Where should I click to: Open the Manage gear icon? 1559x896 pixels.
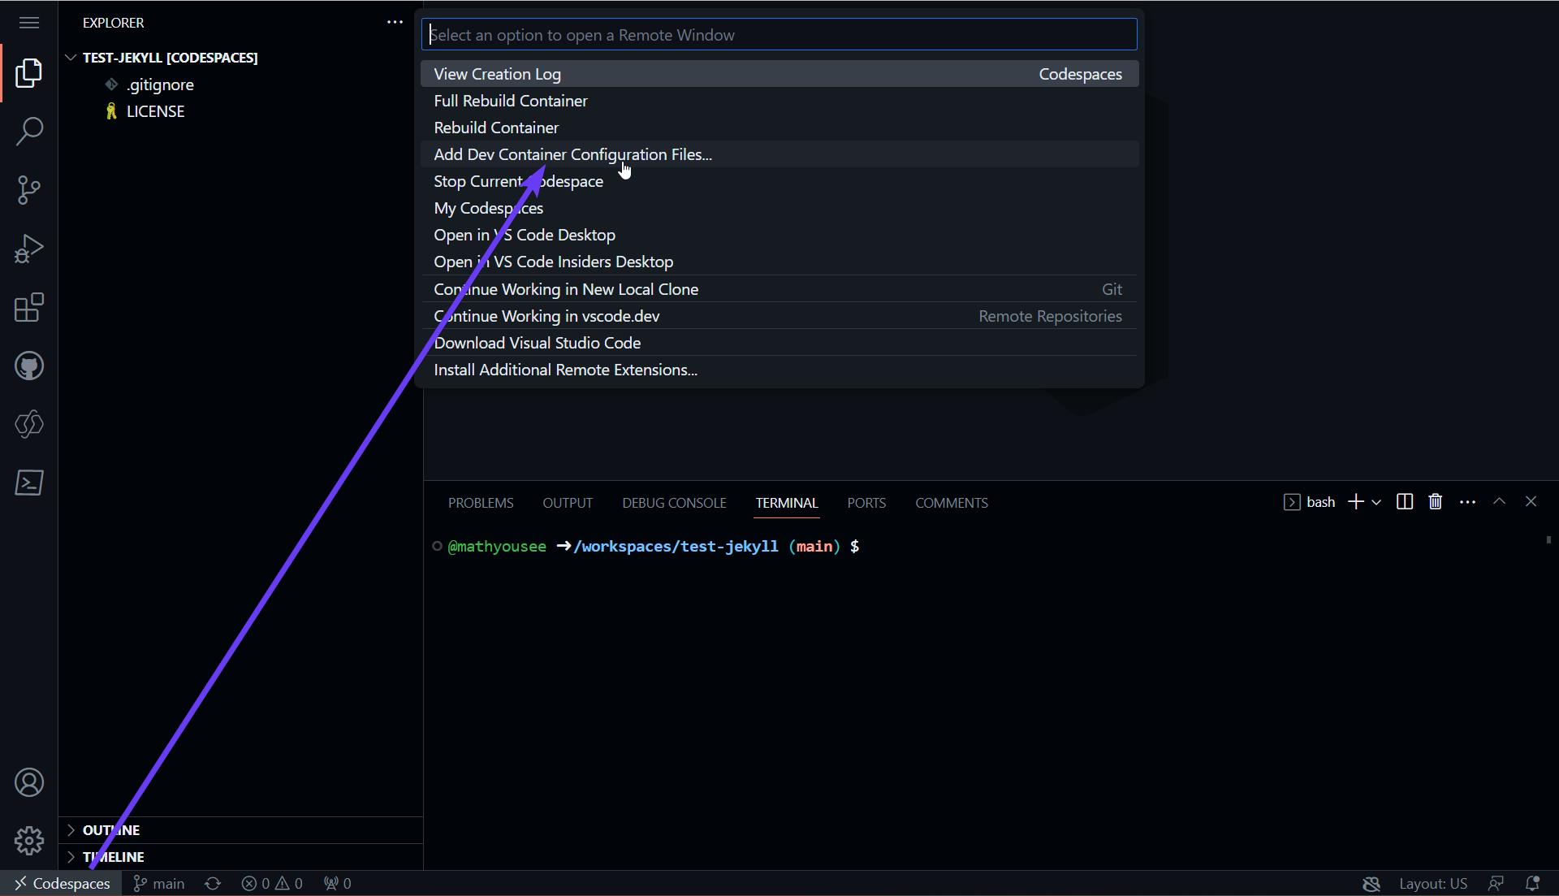[29, 841]
